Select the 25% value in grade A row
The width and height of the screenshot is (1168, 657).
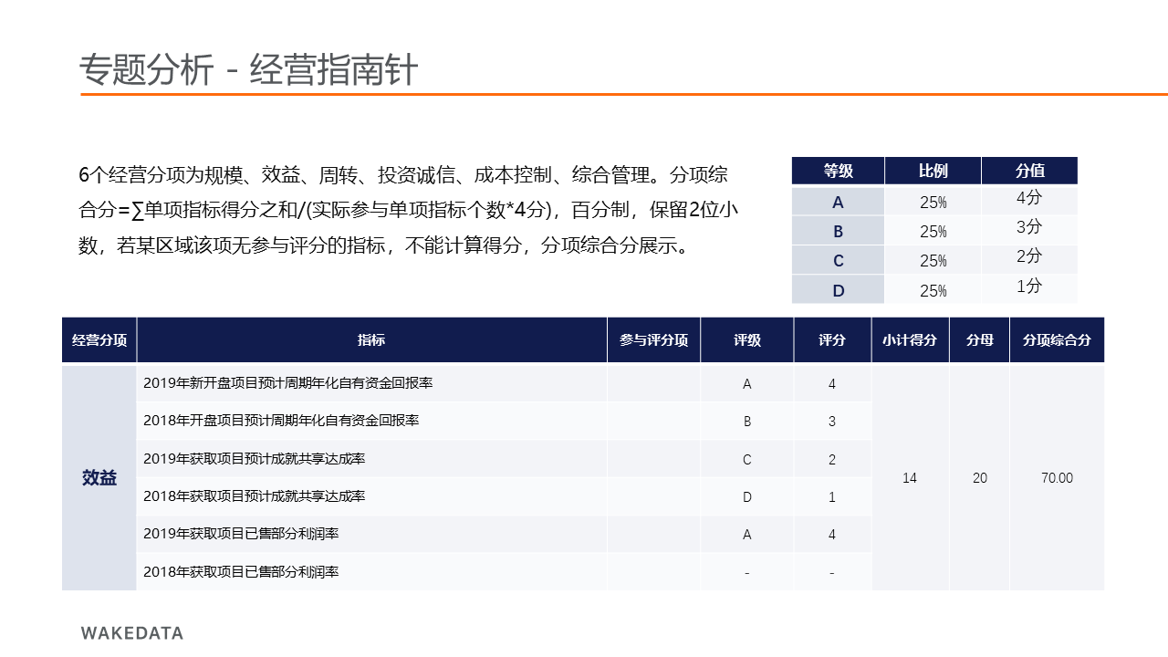click(x=933, y=202)
